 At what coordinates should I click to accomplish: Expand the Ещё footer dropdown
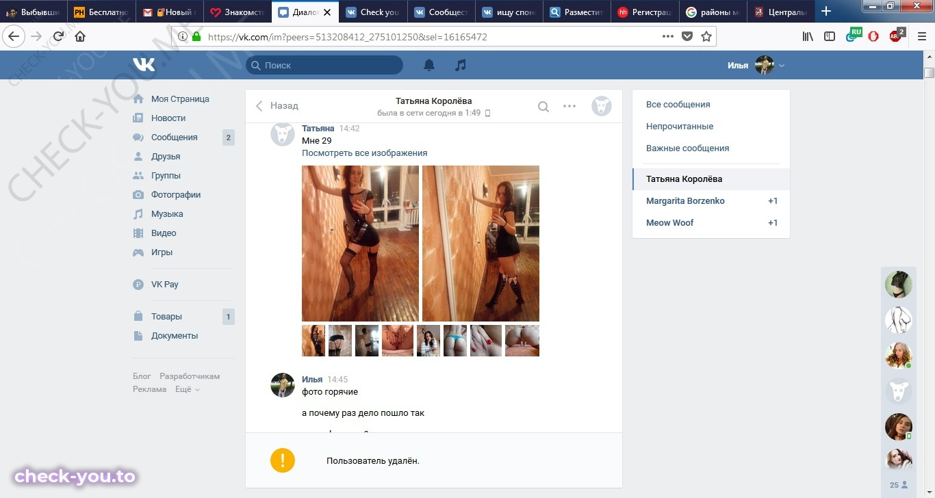(187, 389)
